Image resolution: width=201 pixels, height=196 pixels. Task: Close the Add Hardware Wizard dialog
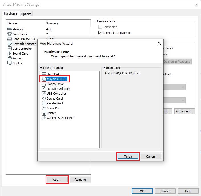click(159, 43)
